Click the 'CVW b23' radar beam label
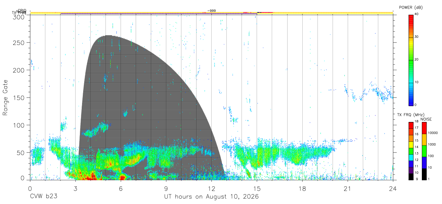 [x=44, y=197]
